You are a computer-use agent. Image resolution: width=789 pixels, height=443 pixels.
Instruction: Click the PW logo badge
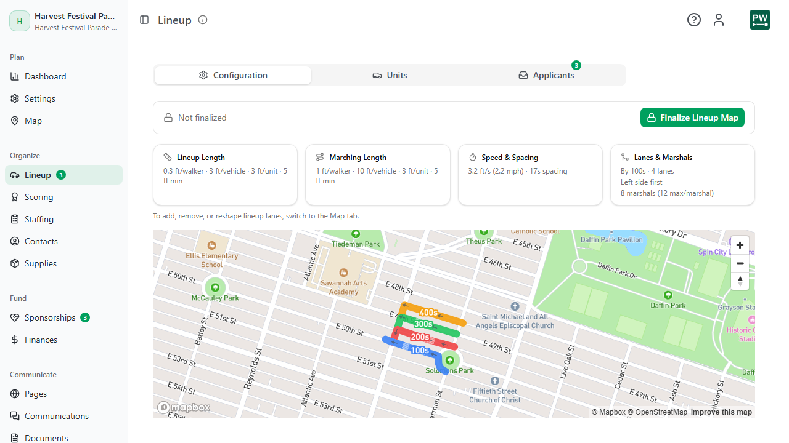tap(760, 20)
